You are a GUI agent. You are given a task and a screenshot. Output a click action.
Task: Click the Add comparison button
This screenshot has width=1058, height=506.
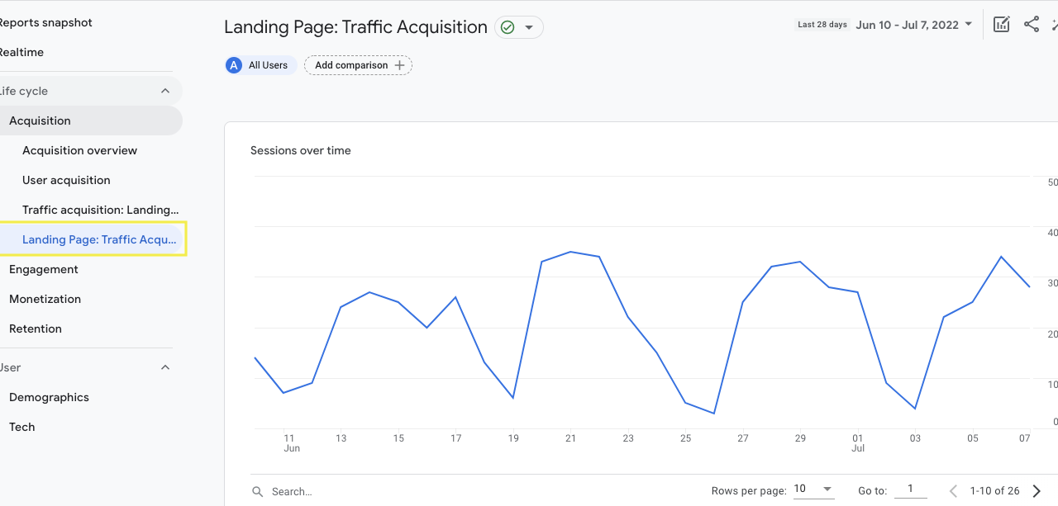(358, 65)
